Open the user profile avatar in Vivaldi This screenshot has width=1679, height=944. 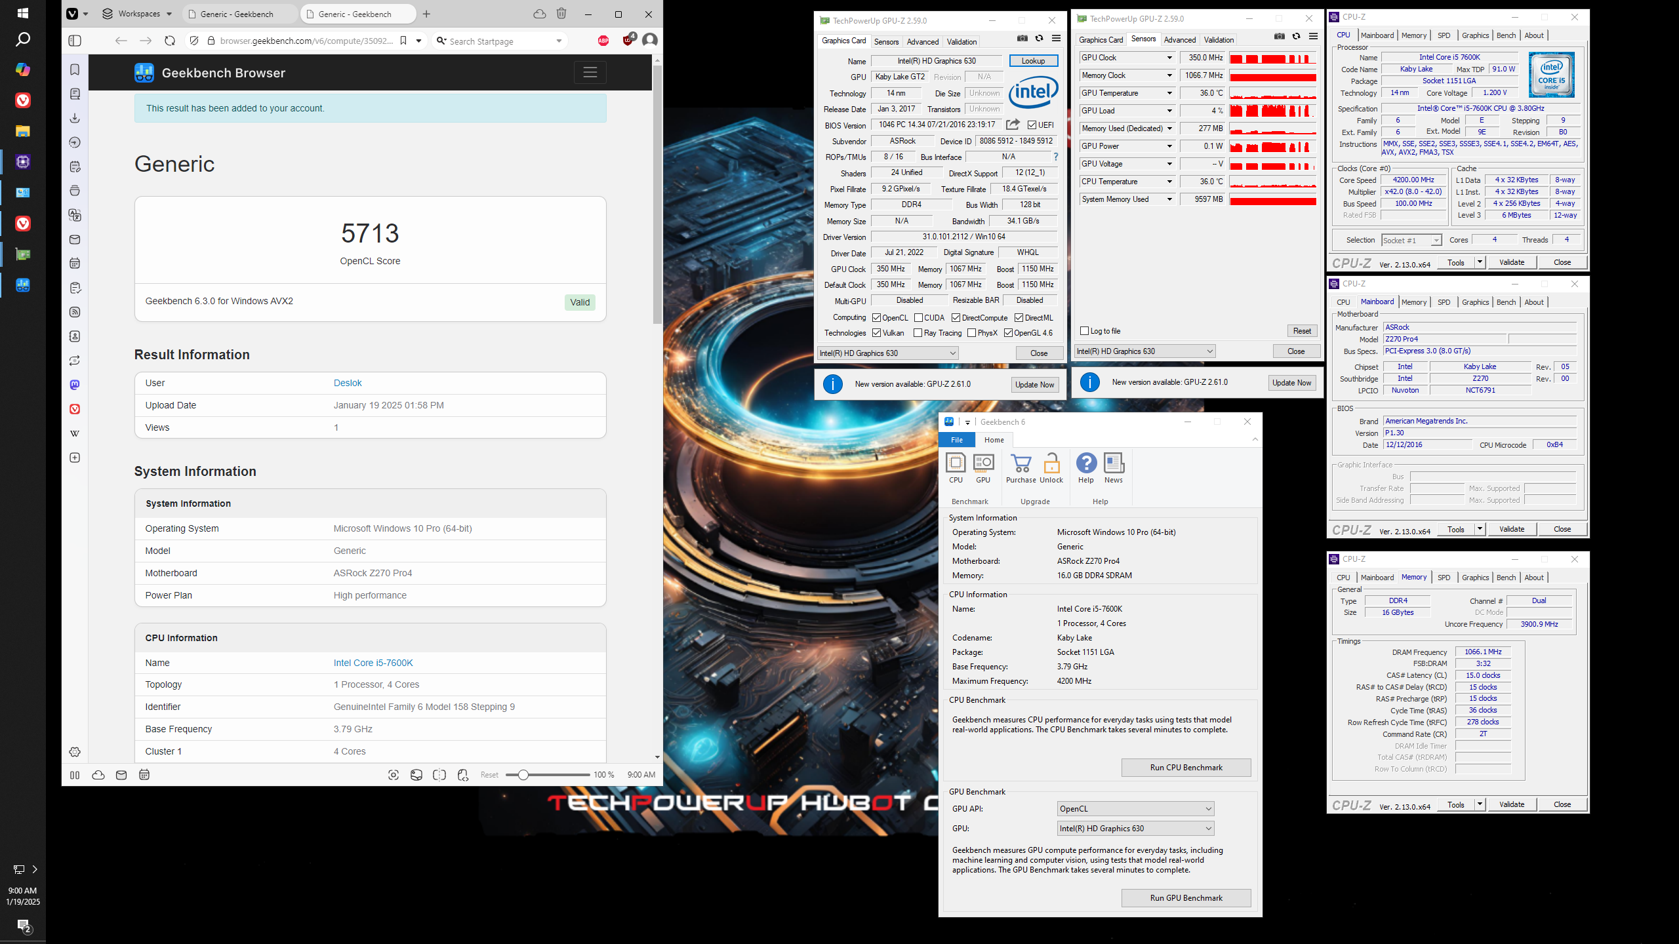coord(650,40)
